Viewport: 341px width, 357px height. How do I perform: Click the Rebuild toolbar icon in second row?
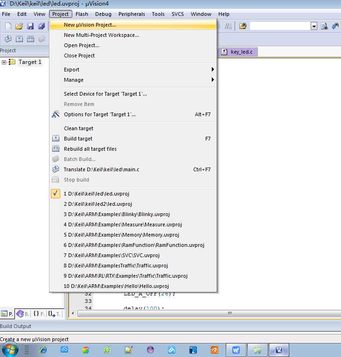coord(30,39)
